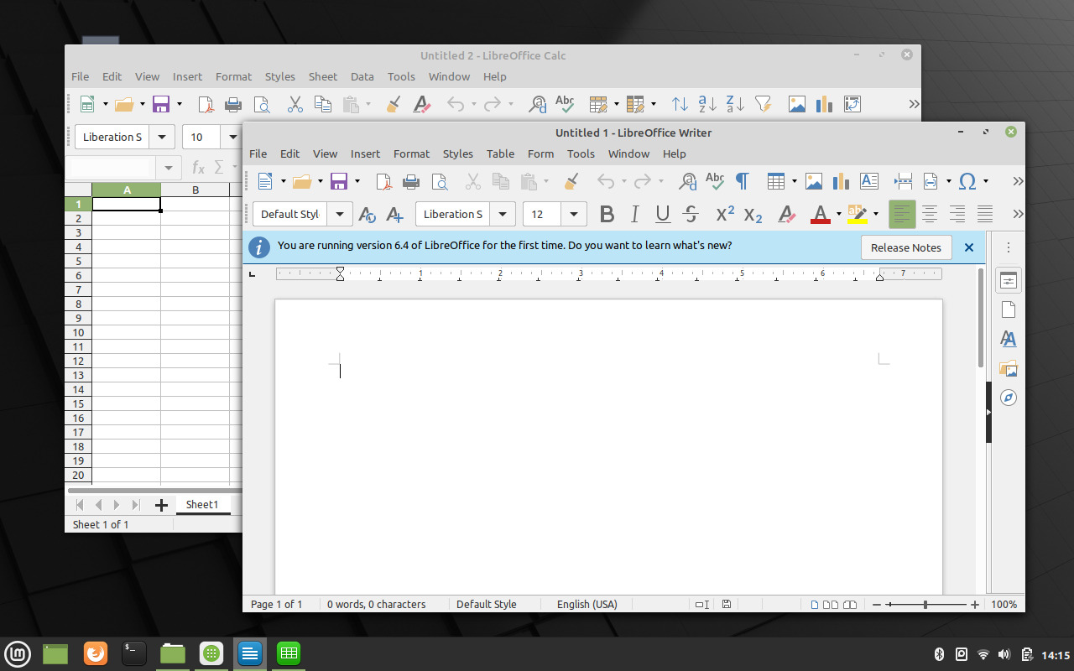Open Find & Replace in Writer toolbar
1074x671 pixels.
(687, 181)
